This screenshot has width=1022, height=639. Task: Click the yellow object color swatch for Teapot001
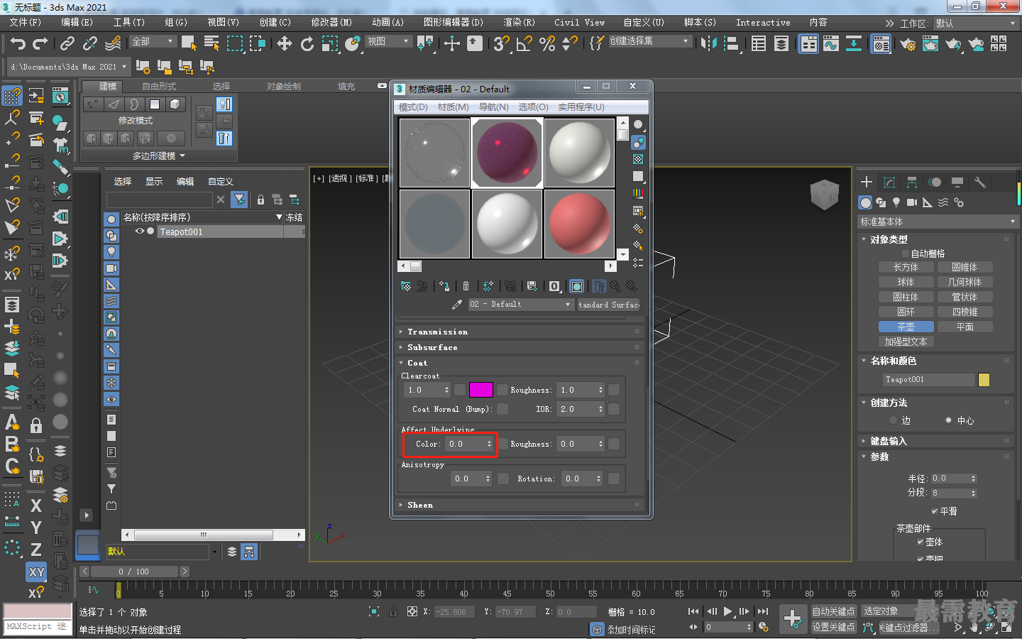point(984,380)
